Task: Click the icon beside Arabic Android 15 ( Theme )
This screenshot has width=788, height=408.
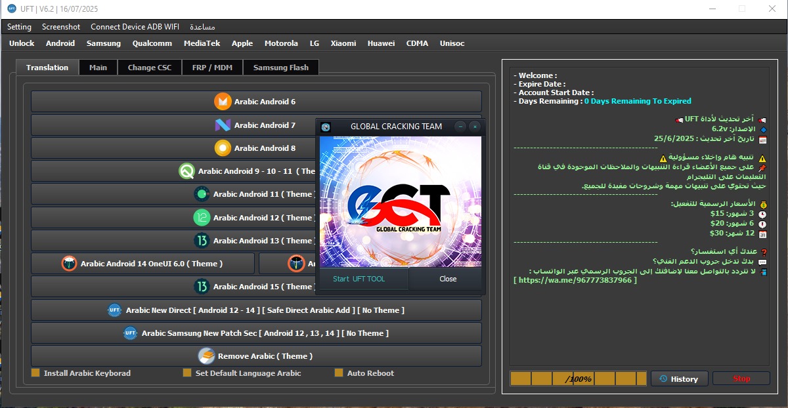Action: coord(202,287)
